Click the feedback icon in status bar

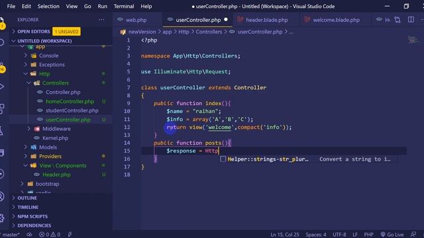[413, 235]
